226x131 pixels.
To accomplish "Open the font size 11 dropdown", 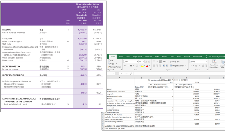I will (x=144, y=61).
